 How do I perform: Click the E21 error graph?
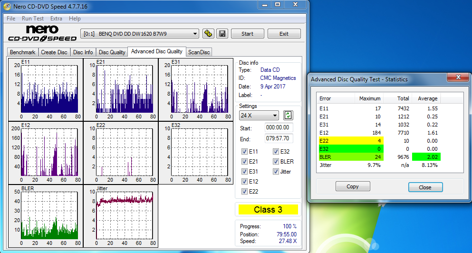(x=121, y=89)
